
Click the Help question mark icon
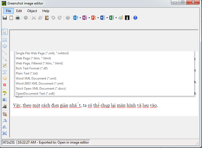135,18
